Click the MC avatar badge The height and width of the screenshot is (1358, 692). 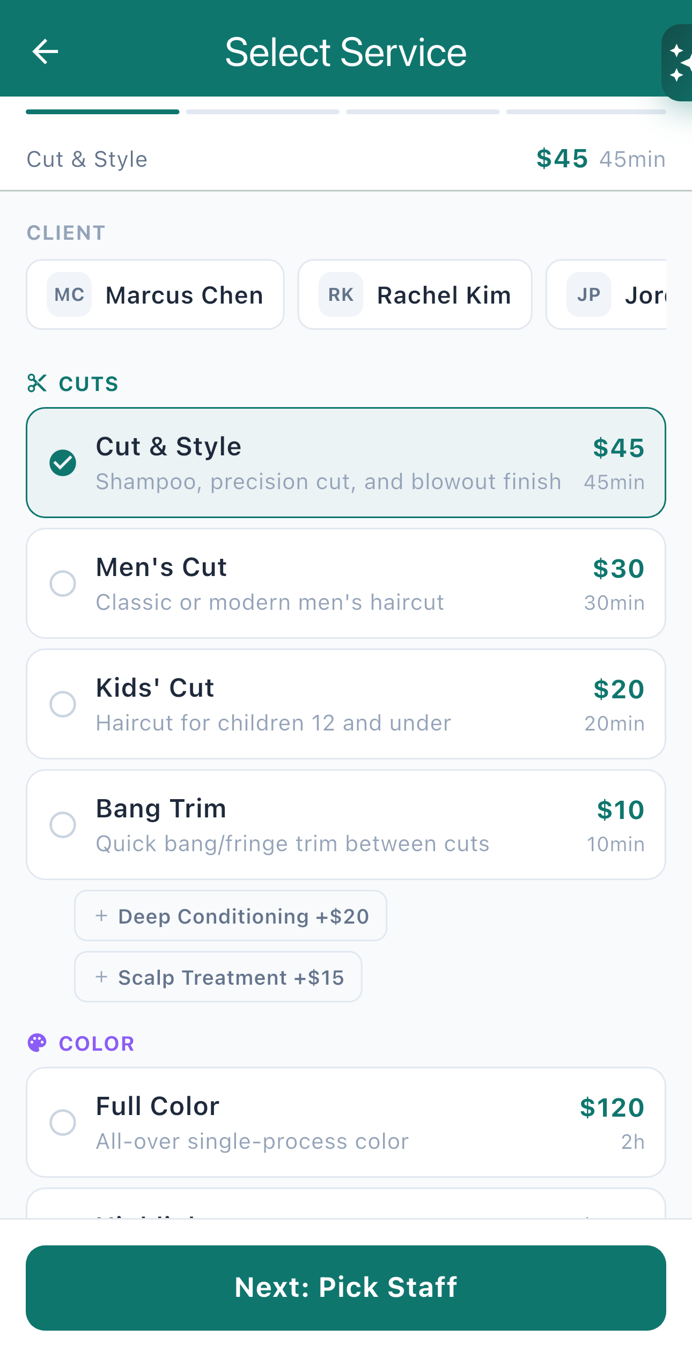[x=69, y=294]
